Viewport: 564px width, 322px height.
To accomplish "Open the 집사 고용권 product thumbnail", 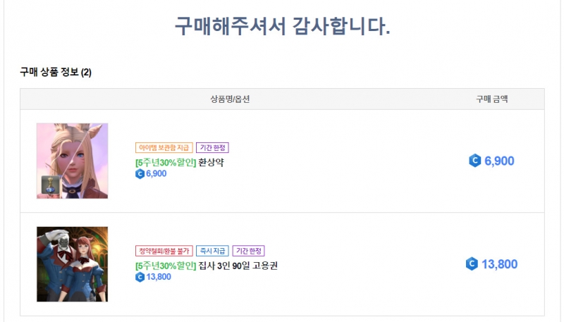I will tap(72, 264).
